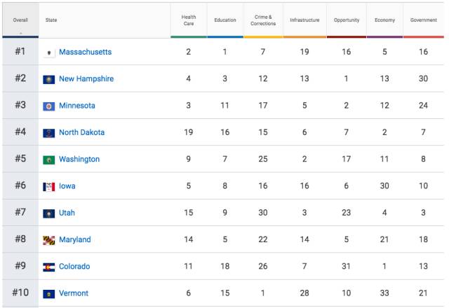This screenshot has width=449, height=308.
Task: Click the Massachusetts state flag icon
Action: pyautogui.click(x=49, y=52)
